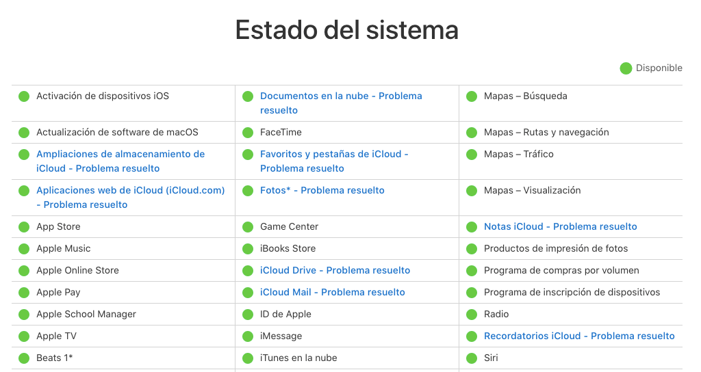Open Ampliaciones de almacenamiento de iCloud link
The height and width of the screenshot is (372, 701).
120,161
